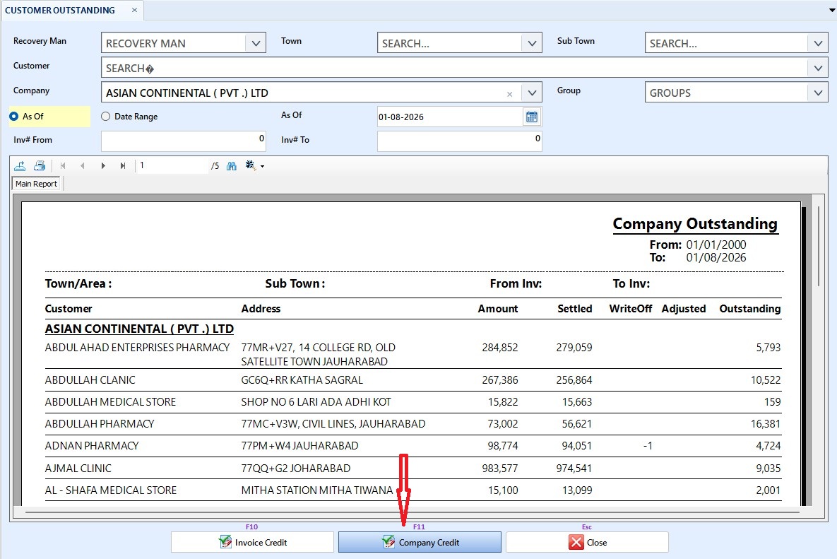Expand the Groups dropdown
The image size is (837, 559).
pyautogui.click(x=818, y=93)
